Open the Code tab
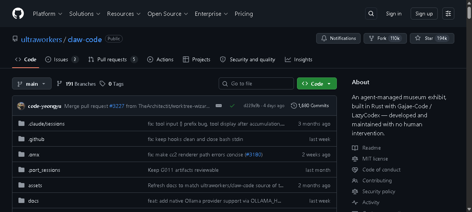472x212 pixels. (x=26, y=59)
